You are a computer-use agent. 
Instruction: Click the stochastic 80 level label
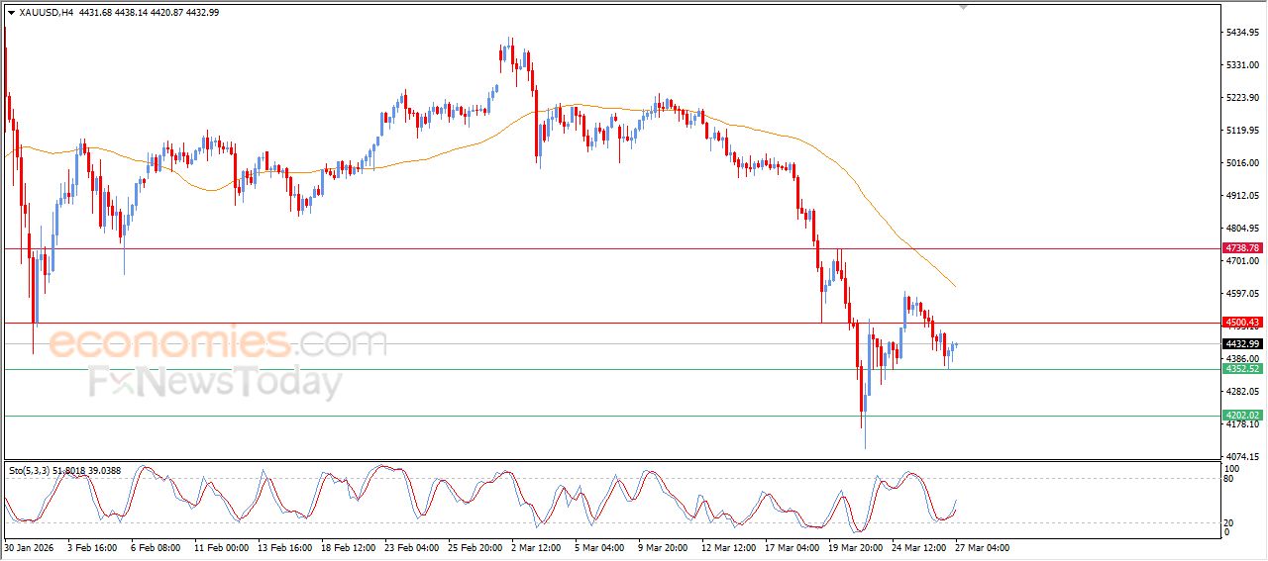1230,480
